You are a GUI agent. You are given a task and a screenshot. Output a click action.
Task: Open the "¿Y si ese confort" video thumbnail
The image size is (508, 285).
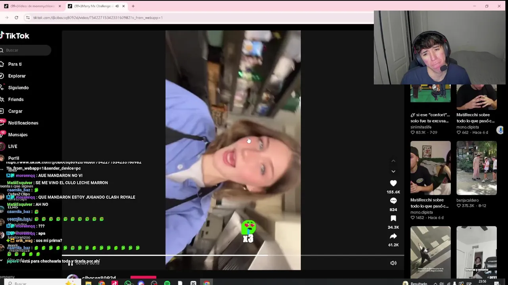431,93
